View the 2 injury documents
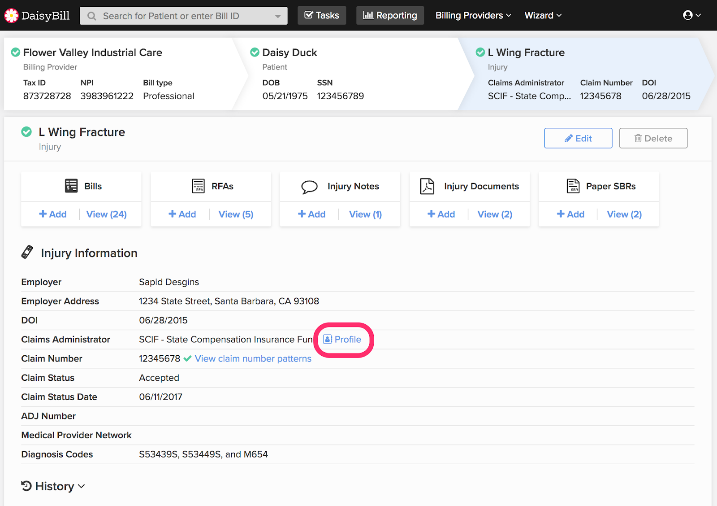717x506 pixels. point(495,214)
